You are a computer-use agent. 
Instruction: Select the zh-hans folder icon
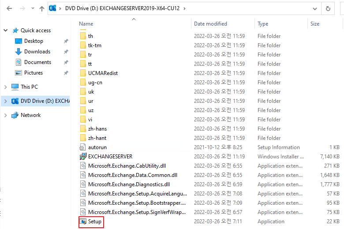coord(83,129)
